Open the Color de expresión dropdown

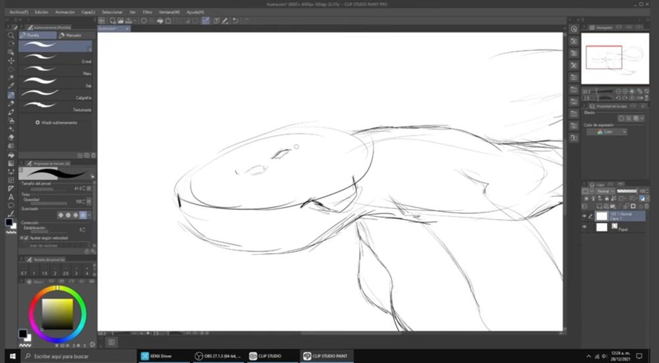[x=606, y=132]
